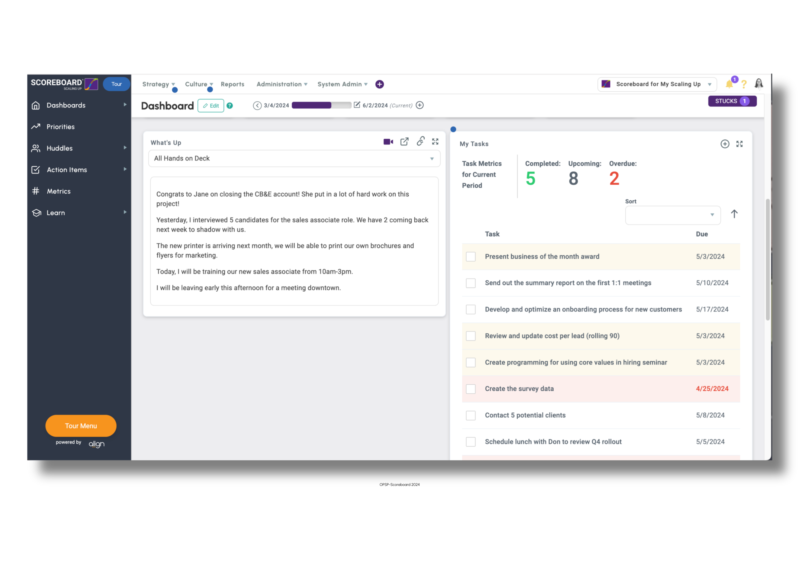Add a new period with plus circle
The width and height of the screenshot is (798, 561).
tap(420, 105)
